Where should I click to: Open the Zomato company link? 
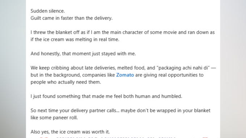125,75
